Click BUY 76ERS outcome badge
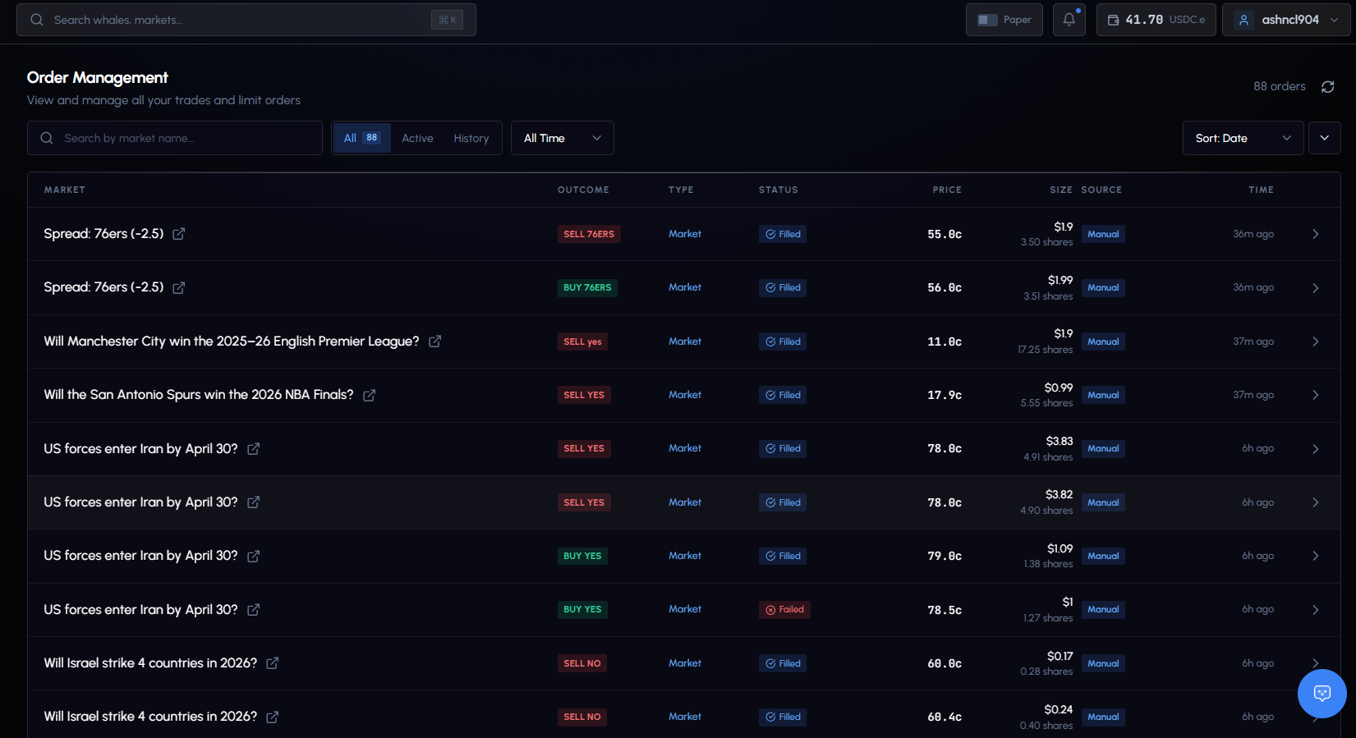The height and width of the screenshot is (738, 1356). tap(587, 287)
